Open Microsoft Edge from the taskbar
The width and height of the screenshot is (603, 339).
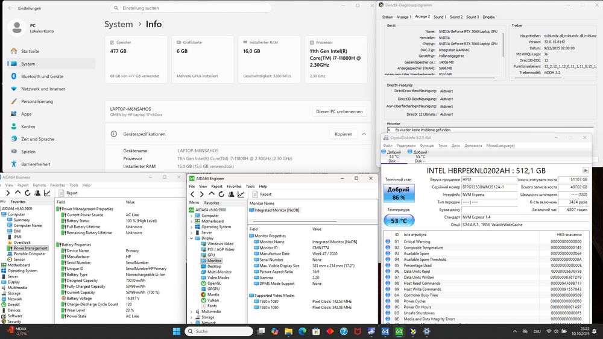coord(302,331)
